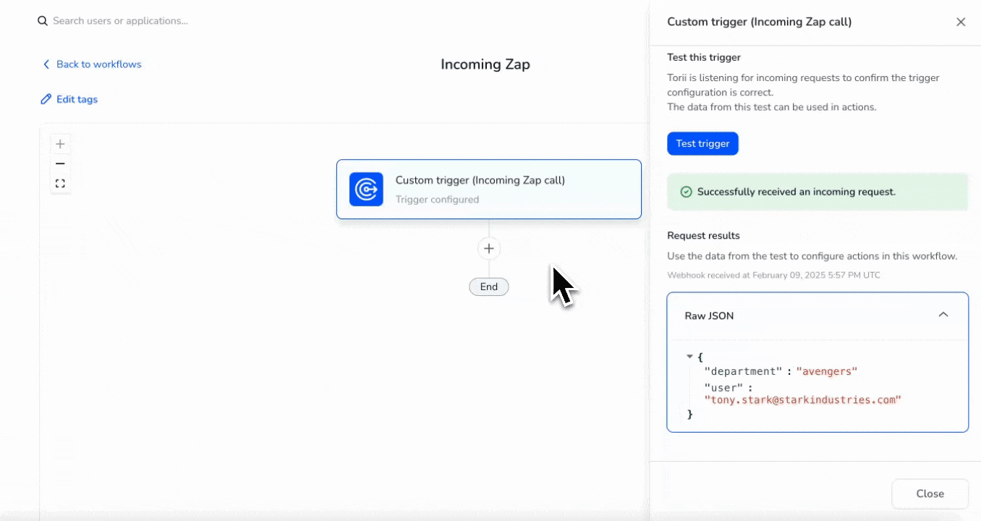Fit the workflow canvas to view
Screen dimensions: 981x521
pyautogui.click(x=60, y=184)
